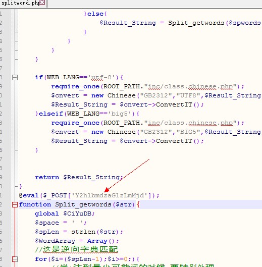Click the new Chinese("GB2312","UTF8" line
The height and width of the screenshot is (267, 262).
tap(156, 95)
